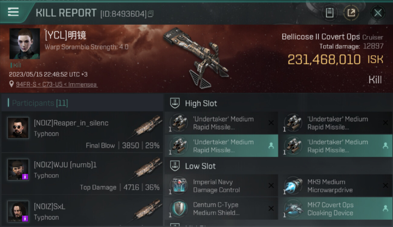Viewport: 393px width, 227px height.
Task: Click the Imperial Navy Damage Control icon
Action: click(179, 186)
